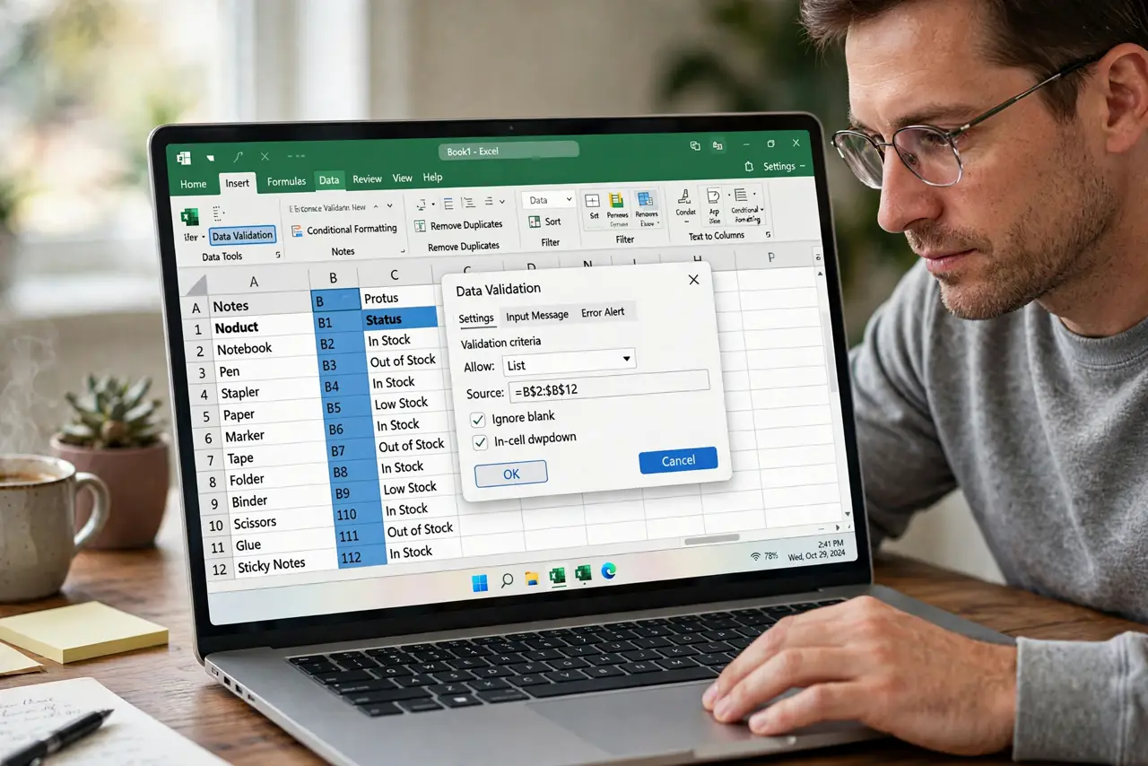1148x766 pixels.
Task: Close the Data Validation dialog with the X
Action: 693,280
